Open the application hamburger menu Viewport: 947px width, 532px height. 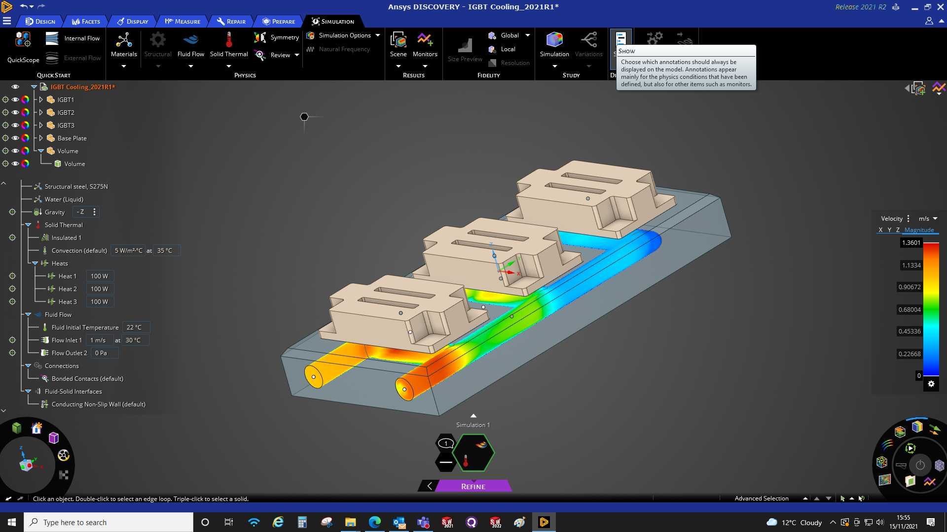click(7, 21)
